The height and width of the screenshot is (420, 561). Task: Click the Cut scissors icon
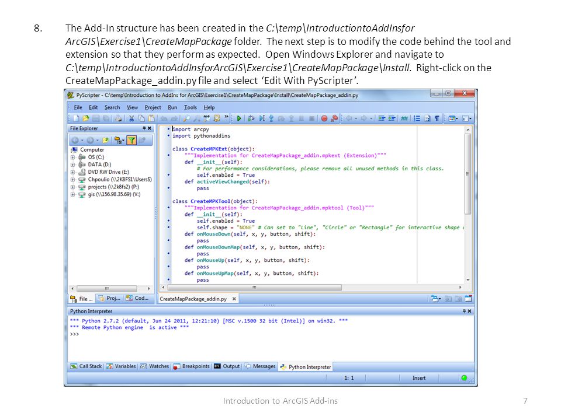tap(131, 118)
